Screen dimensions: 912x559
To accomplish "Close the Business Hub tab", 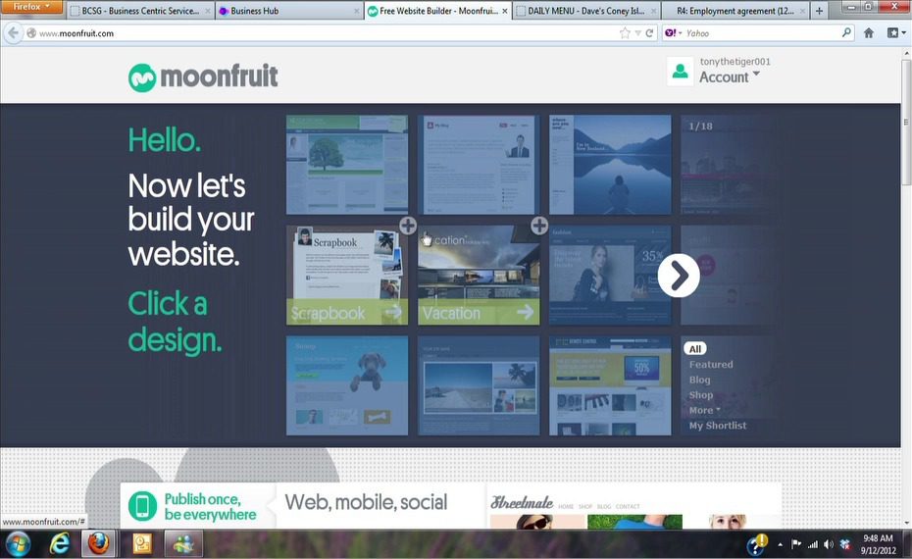I will (x=357, y=11).
